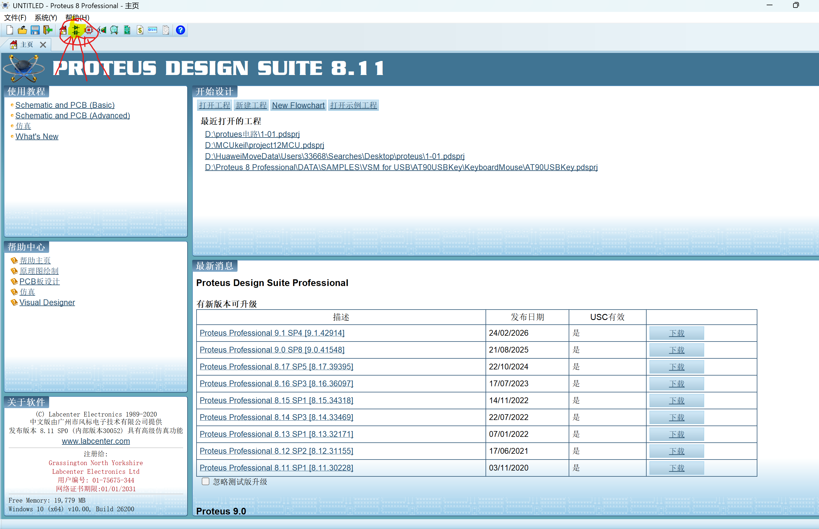Click the New Project blank page icon
Viewport: 819px width, 529px height.
click(10, 30)
